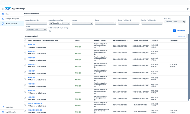
Task: Select checkbox for document 0003997397
Action: point(25,46)
